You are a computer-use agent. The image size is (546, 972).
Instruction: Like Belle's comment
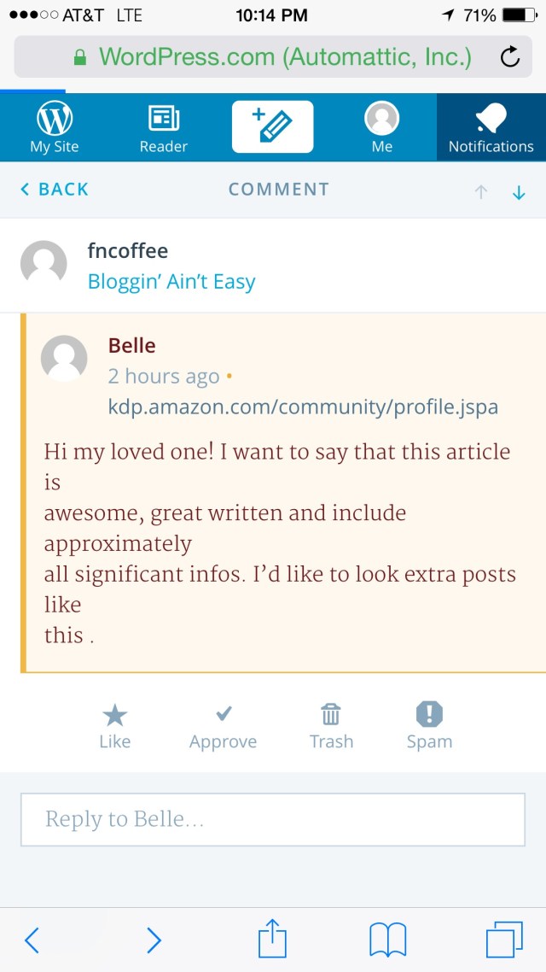114,723
